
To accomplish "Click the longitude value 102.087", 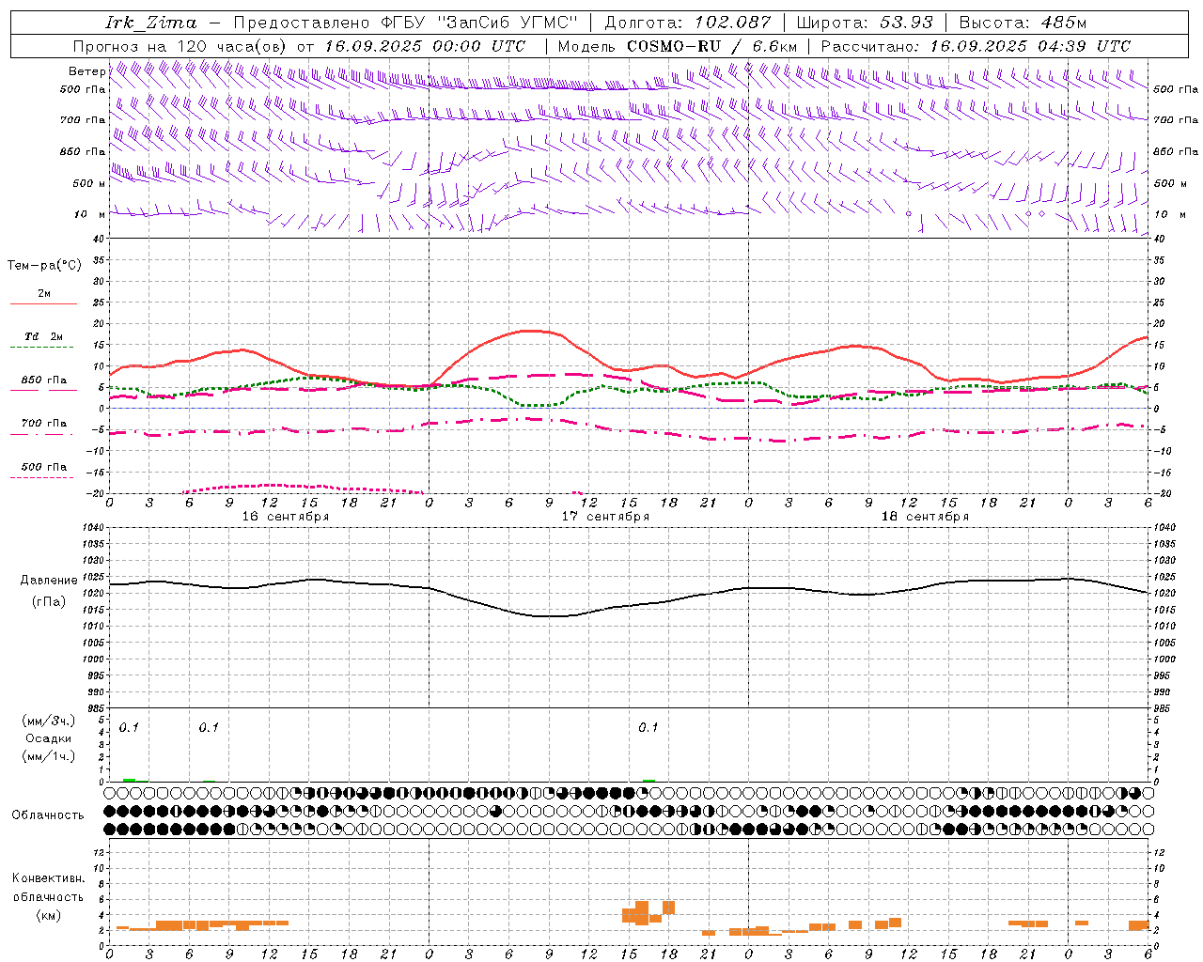I will (x=733, y=23).
